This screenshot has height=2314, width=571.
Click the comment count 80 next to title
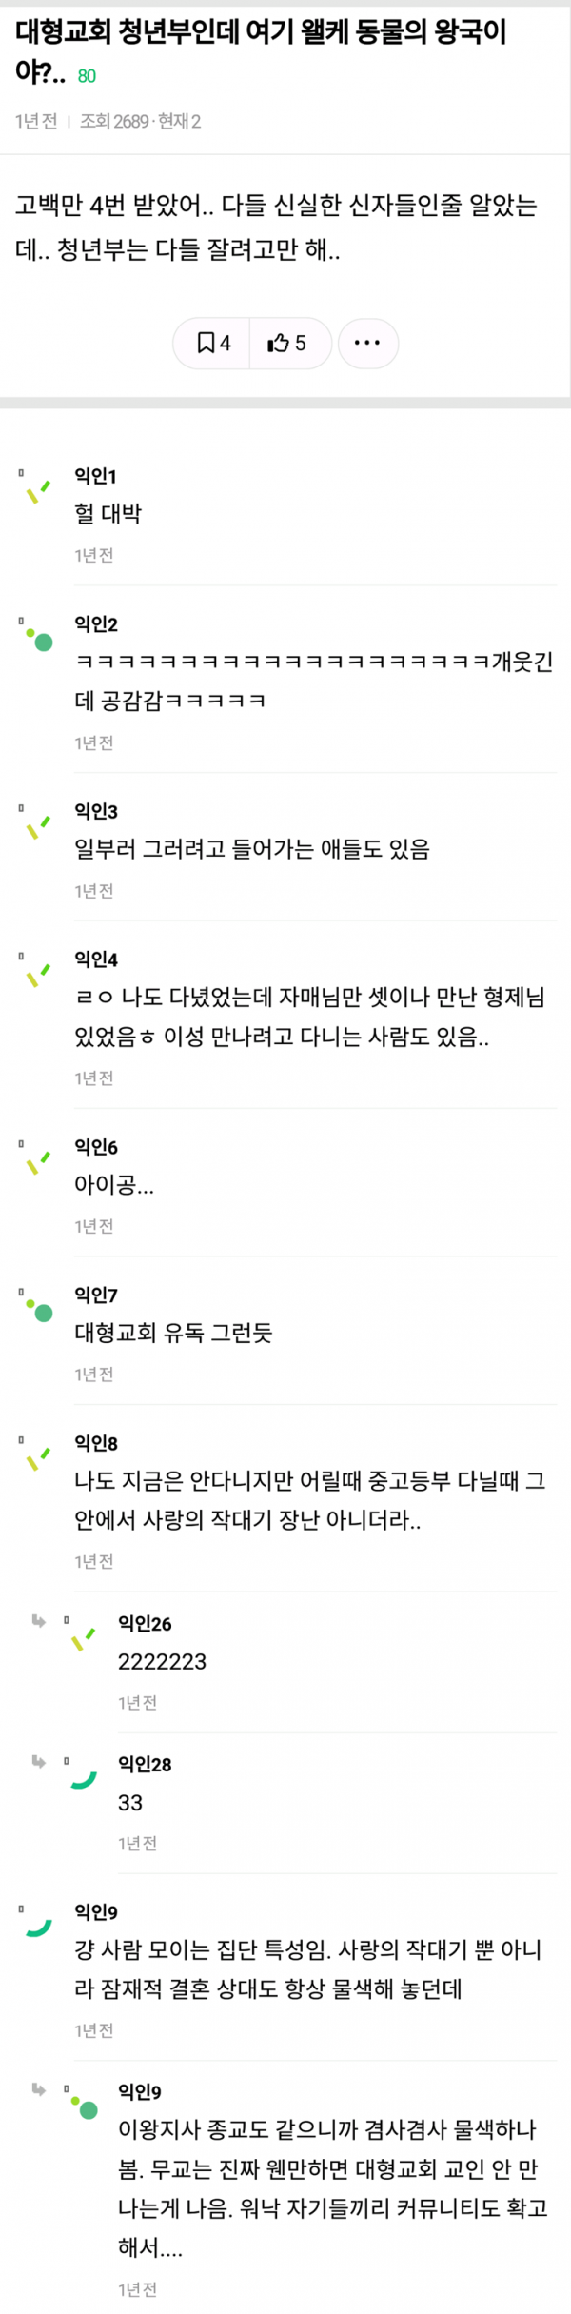coord(87,76)
